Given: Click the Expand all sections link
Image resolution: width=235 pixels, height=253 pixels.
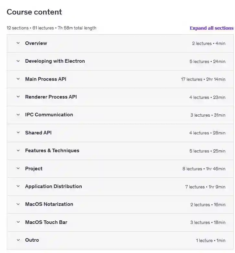Looking at the screenshot, I should (x=211, y=28).
